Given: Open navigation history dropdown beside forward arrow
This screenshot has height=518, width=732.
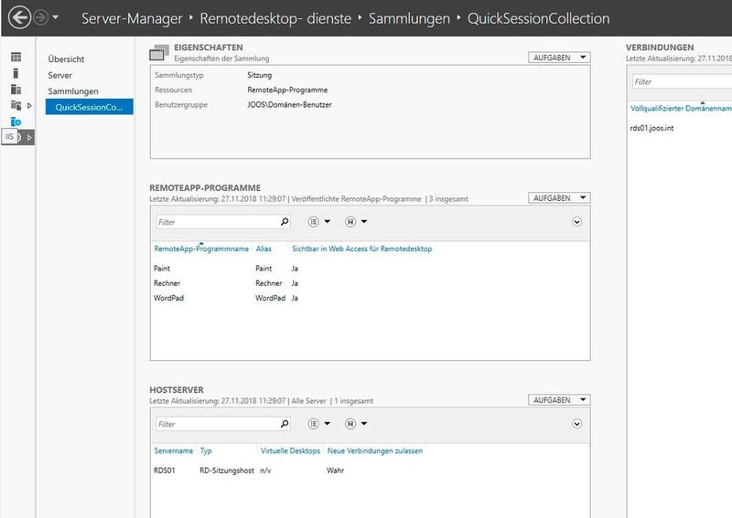Looking at the screenshot, I should coord(56,17).
